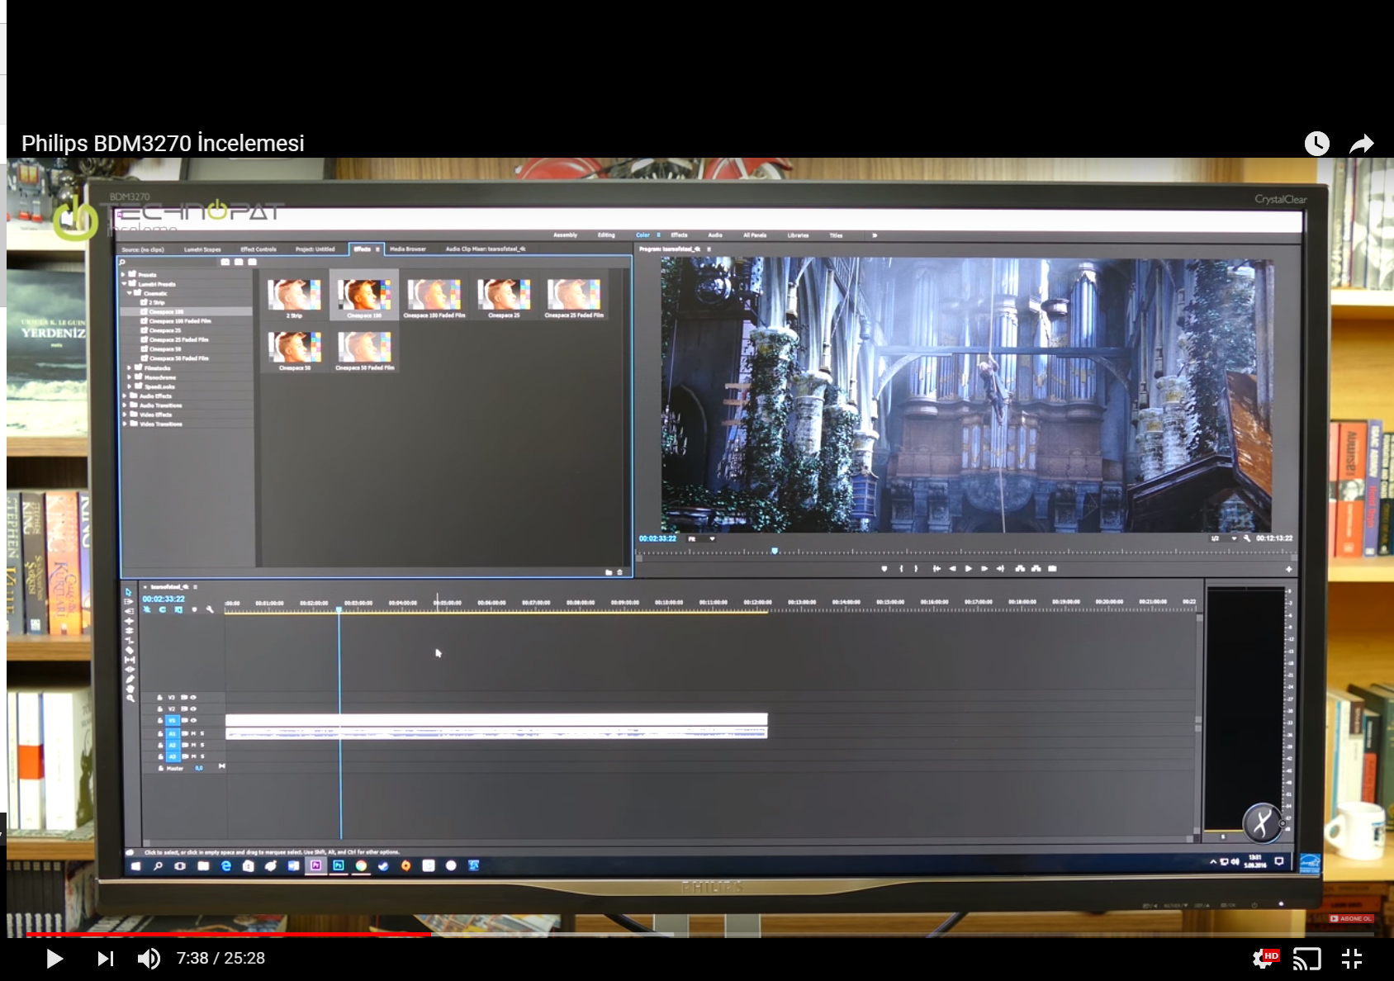Image resolution: width=1394 pixels, height=981 pixels.
Task: Click Mark In button in Program monitor
Action: point(901,569)
